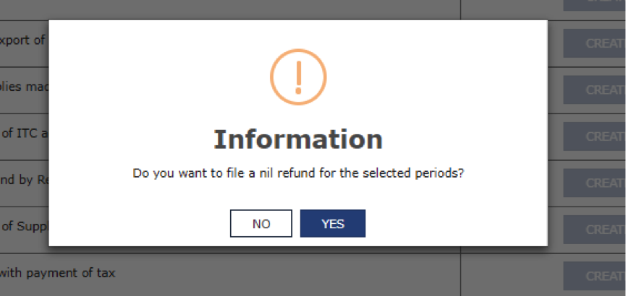
Task: Click the orange exclamation warning icon
Action: pyautogui.click(x=298, y=77)
